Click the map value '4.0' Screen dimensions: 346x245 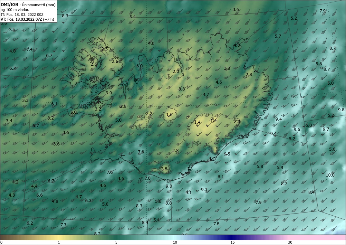(x=151, y=44)
